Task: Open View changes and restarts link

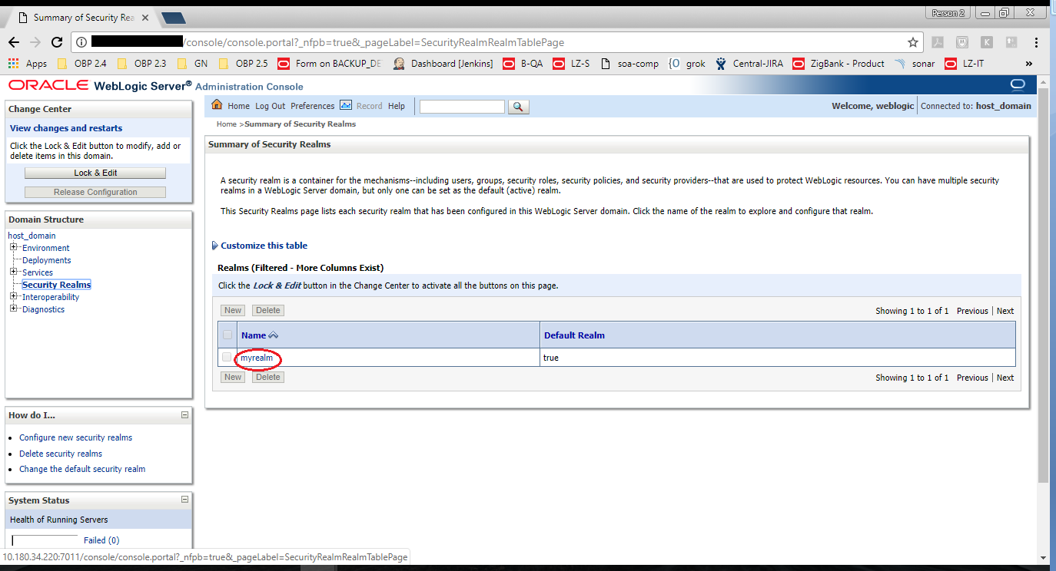Action: pos(66,128)
